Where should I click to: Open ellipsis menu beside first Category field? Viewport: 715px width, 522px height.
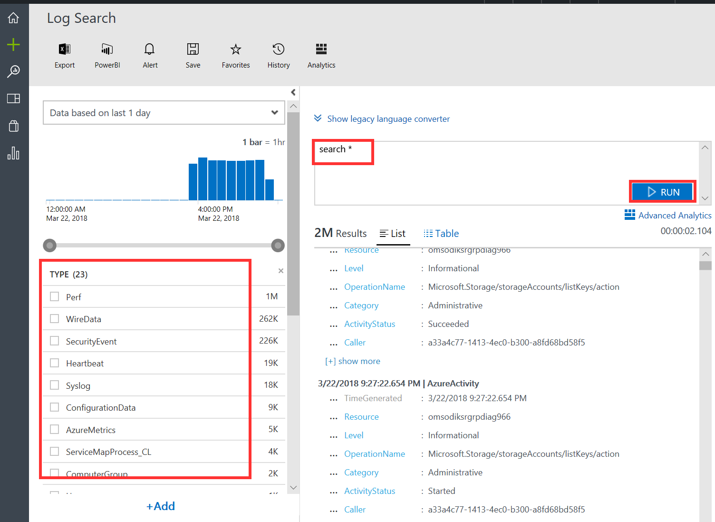coord(334,306)
